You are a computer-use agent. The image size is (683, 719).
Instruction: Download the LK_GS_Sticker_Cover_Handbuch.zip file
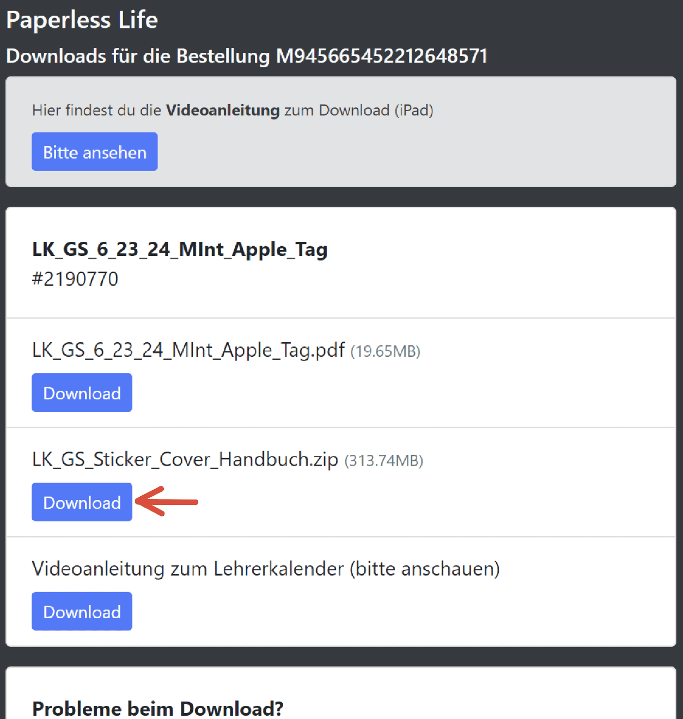(82, 502)
